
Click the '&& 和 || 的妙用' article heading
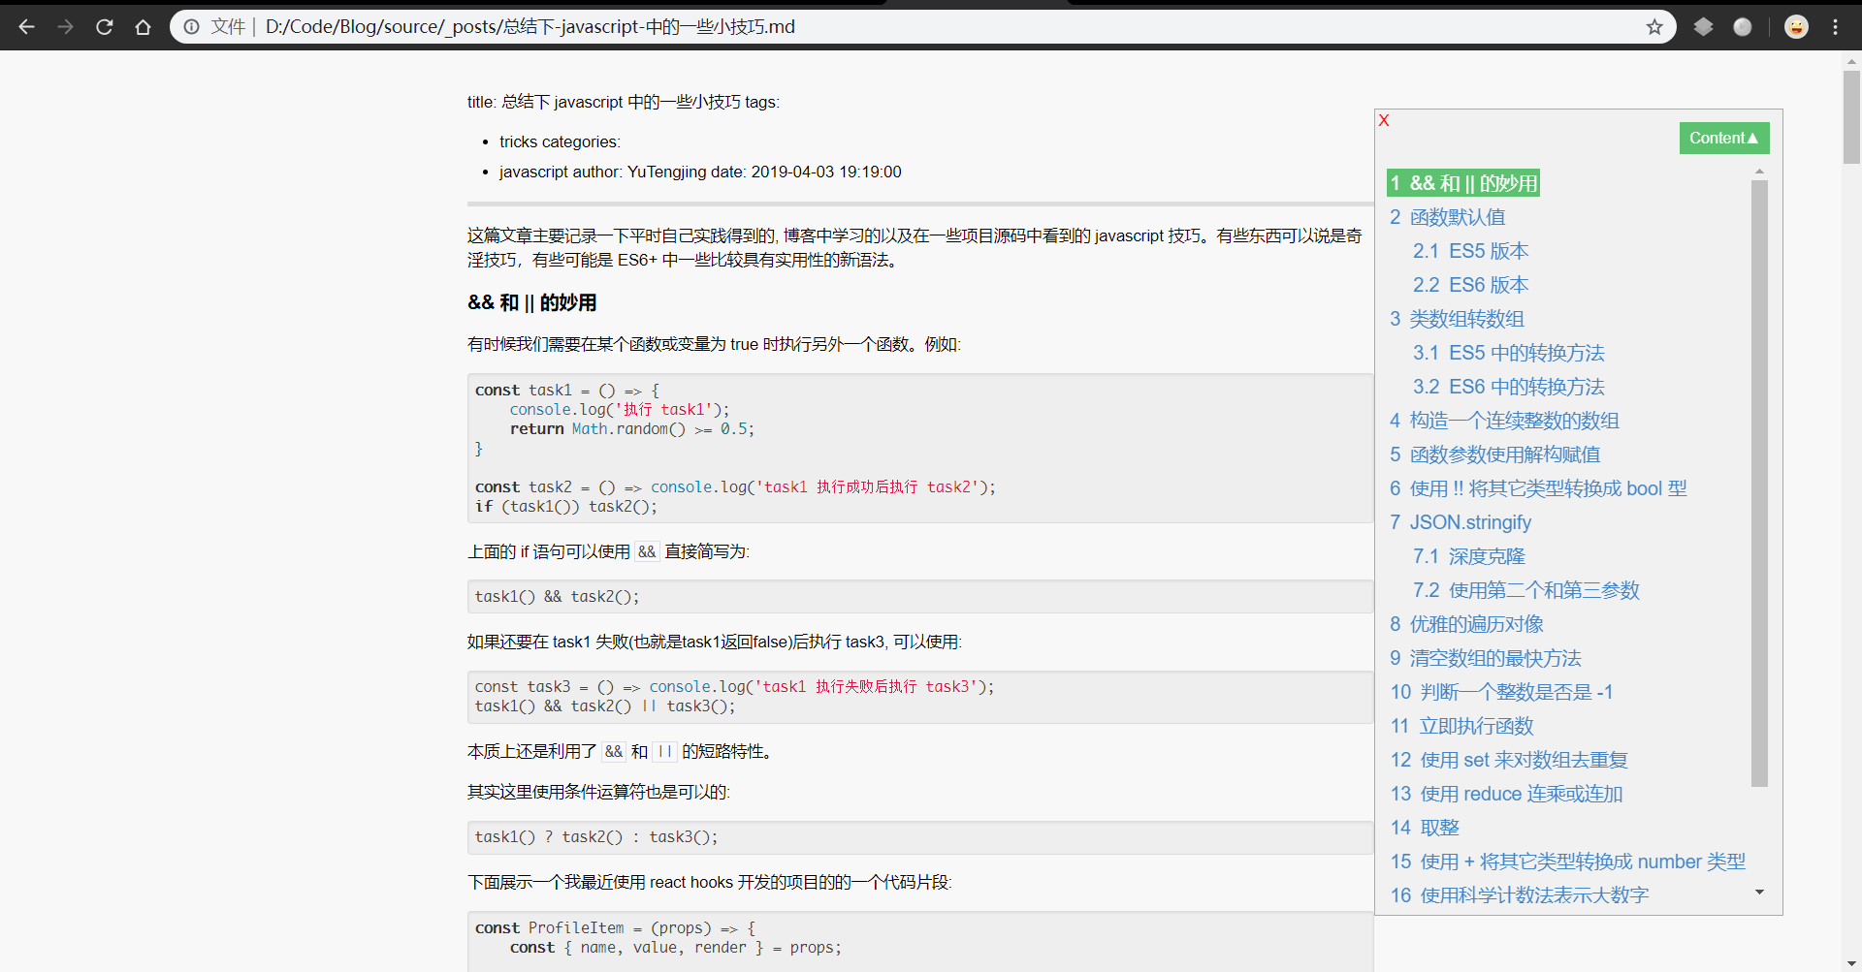(x=531, y=302)
